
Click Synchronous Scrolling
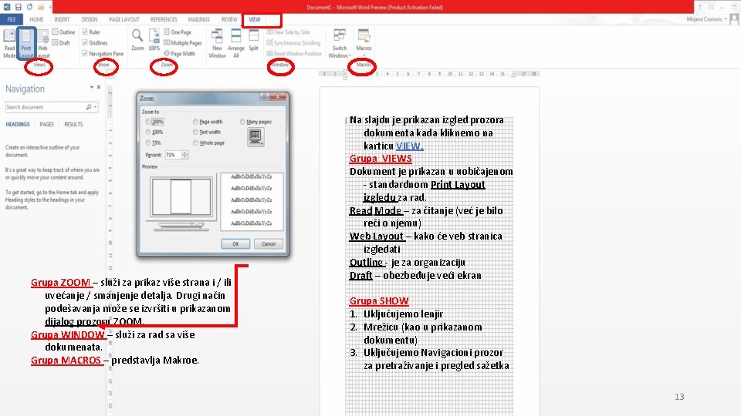coord(293,43)
